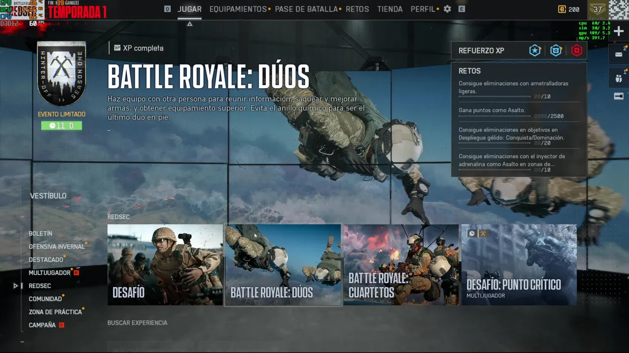Select Boletín in the sidebar
The height and width of the screenshot is (353, 629).
coord(40,234)
